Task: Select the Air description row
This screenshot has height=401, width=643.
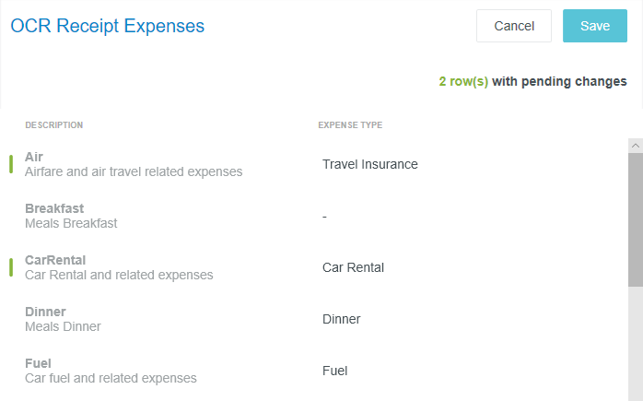Action: [x=134, y=164]
